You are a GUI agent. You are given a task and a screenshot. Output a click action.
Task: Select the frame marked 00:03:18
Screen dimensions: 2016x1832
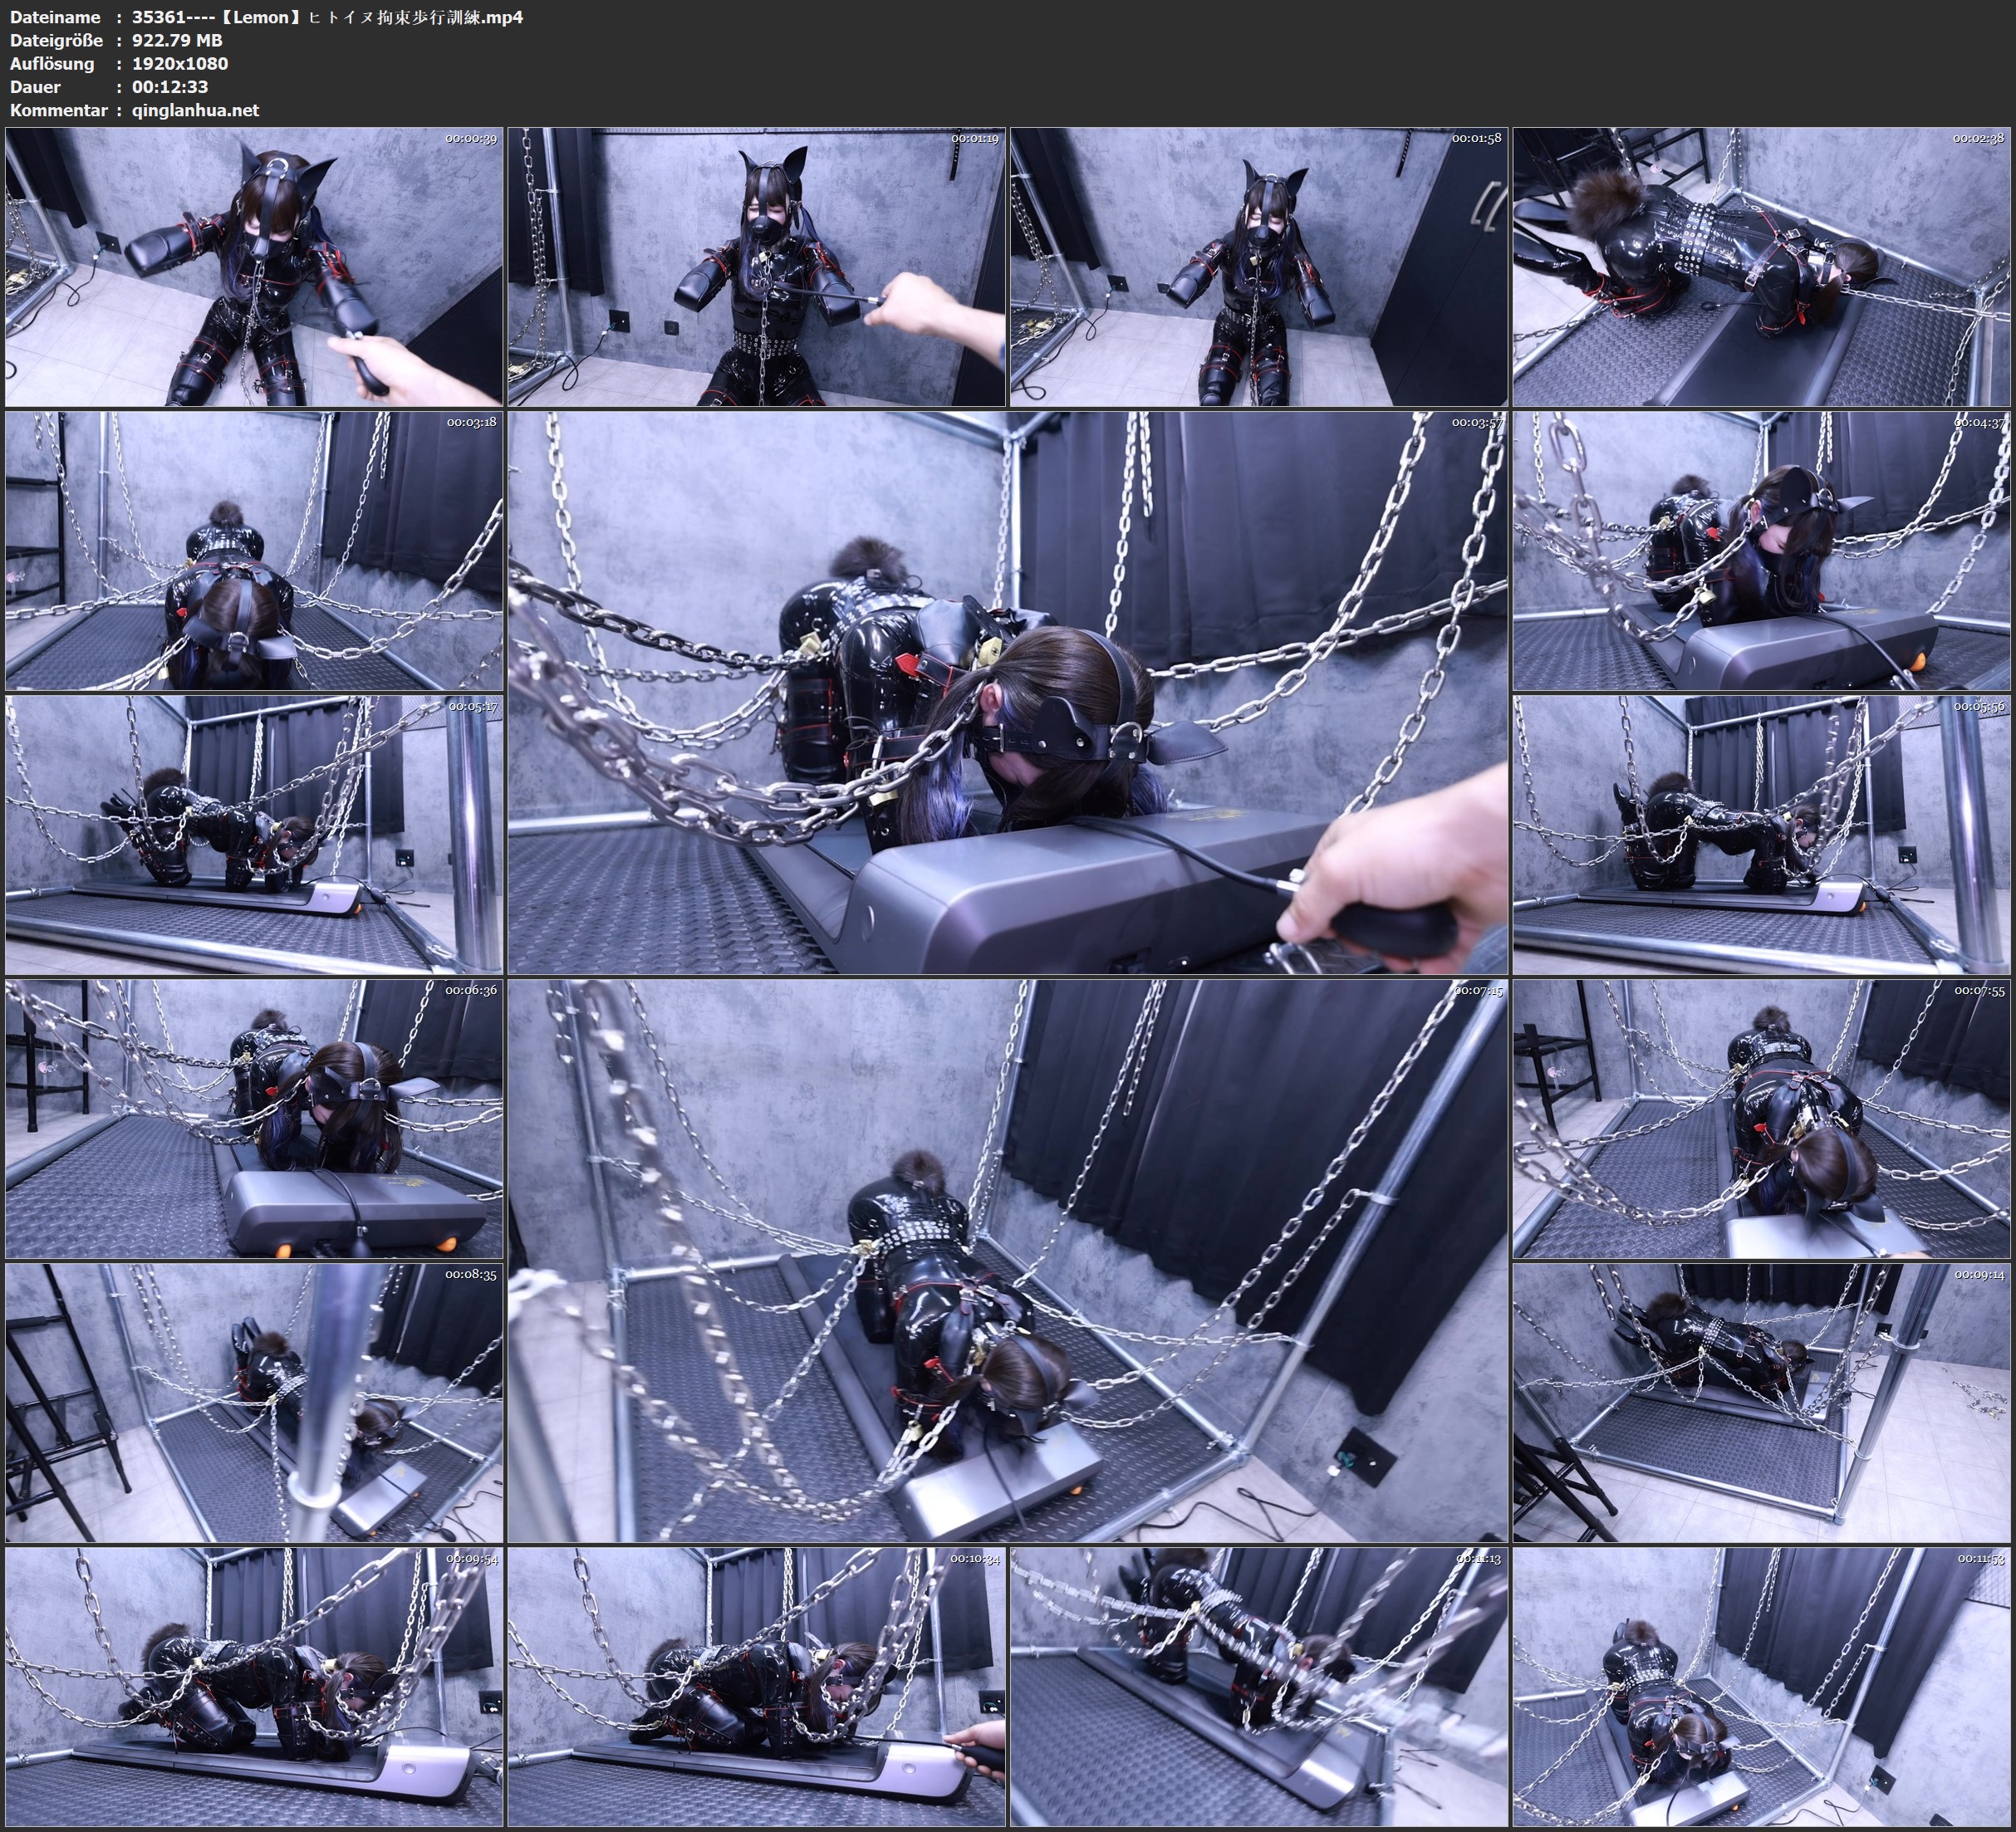pyautogui.click(x=254, y=551)
